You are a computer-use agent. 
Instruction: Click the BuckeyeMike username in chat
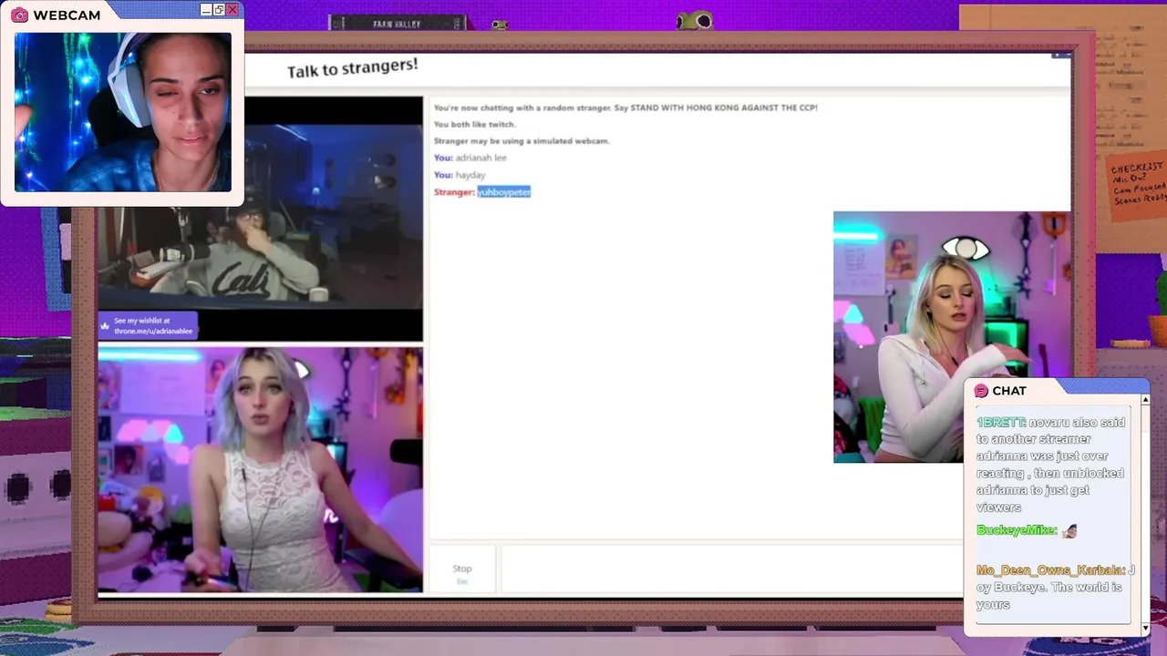[x=1017, y=530]
